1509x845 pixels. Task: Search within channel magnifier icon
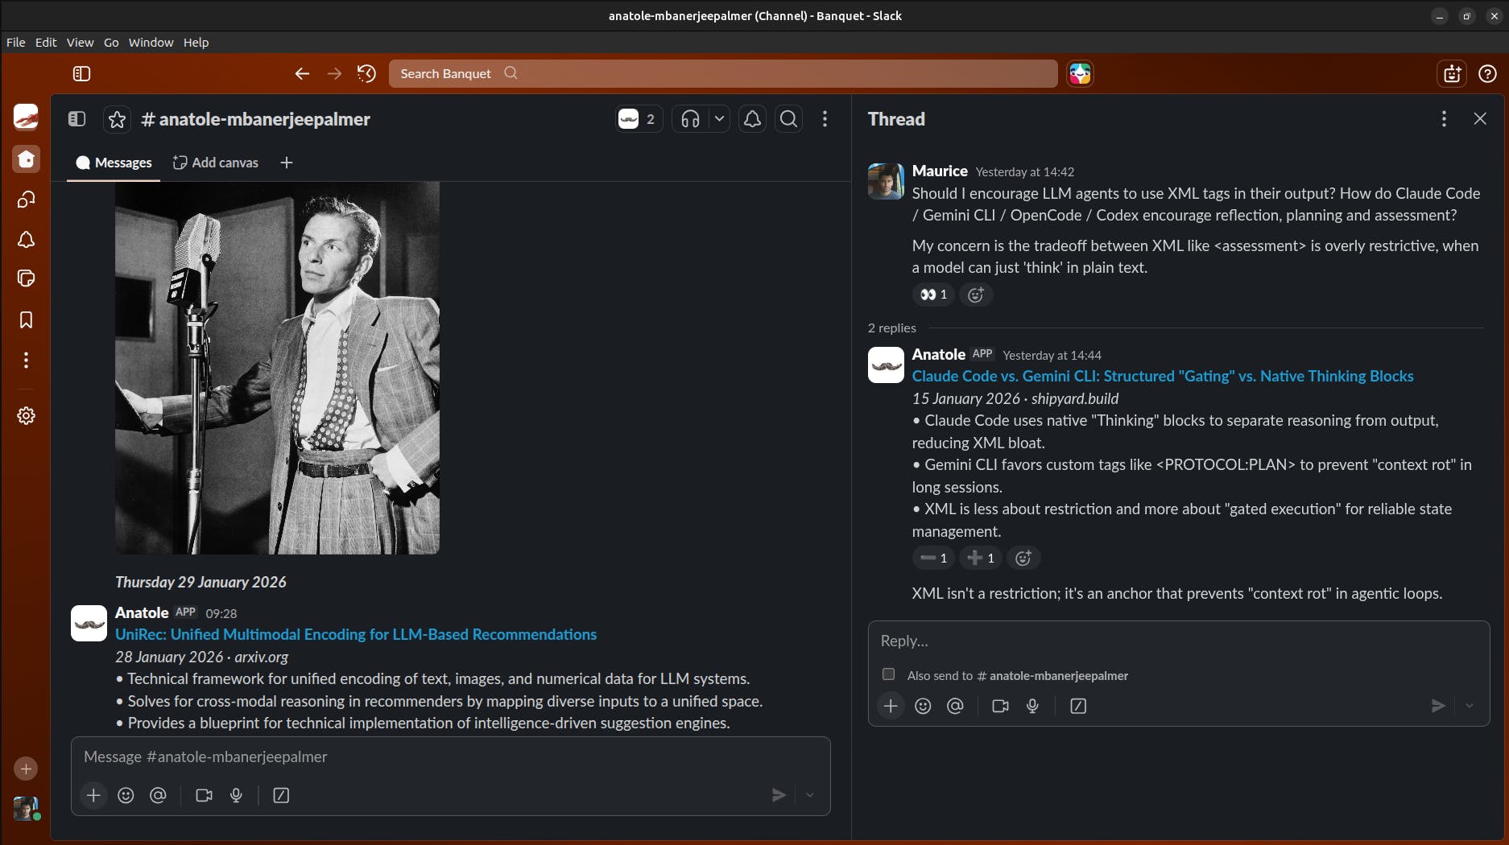(789, 119)
